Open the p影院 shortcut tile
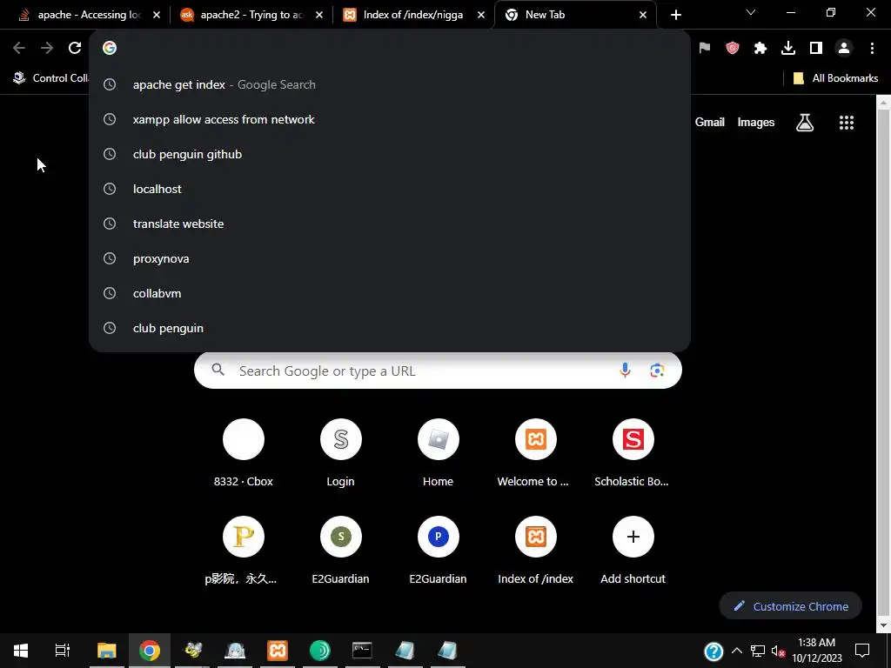The width and height of the screenshot is (891, 668). 244,551
